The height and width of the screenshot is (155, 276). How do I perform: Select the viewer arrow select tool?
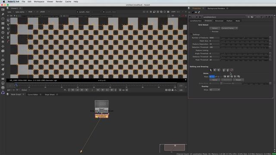tap(8, 20)
